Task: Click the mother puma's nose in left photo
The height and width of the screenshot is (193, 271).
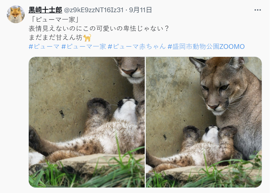Action: pos(129,71)
